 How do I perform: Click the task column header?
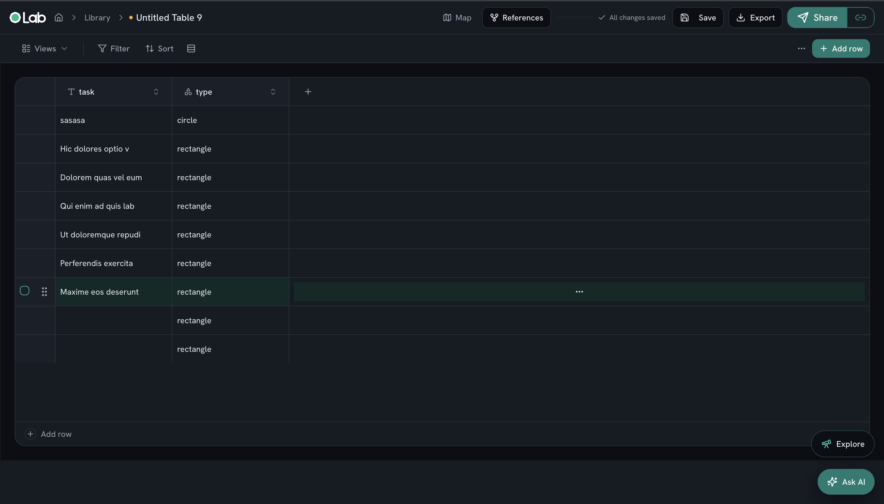[114, 92]
